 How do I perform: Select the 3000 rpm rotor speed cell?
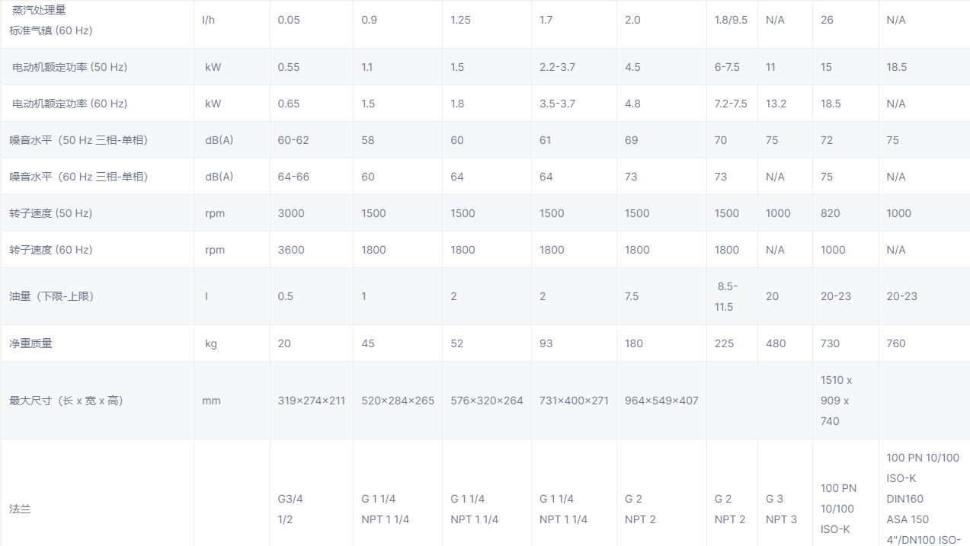click(291, 213)
